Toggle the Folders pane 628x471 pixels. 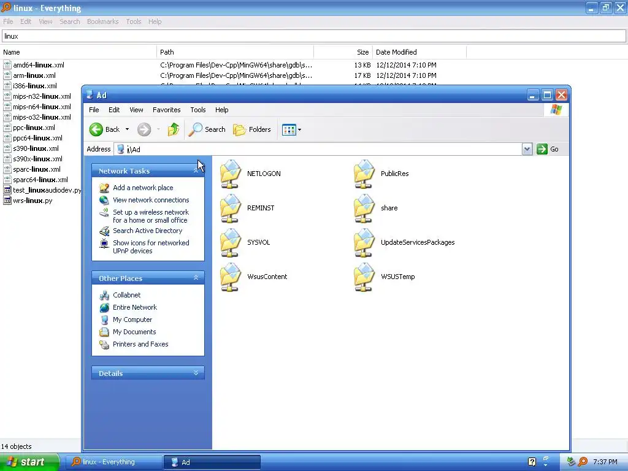click(x=252, y=129)
